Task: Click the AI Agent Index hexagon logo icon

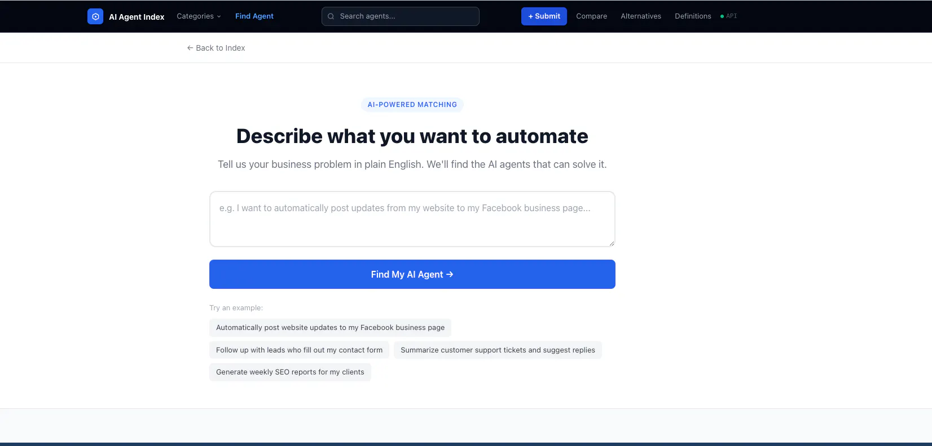Action: (95, 16)
